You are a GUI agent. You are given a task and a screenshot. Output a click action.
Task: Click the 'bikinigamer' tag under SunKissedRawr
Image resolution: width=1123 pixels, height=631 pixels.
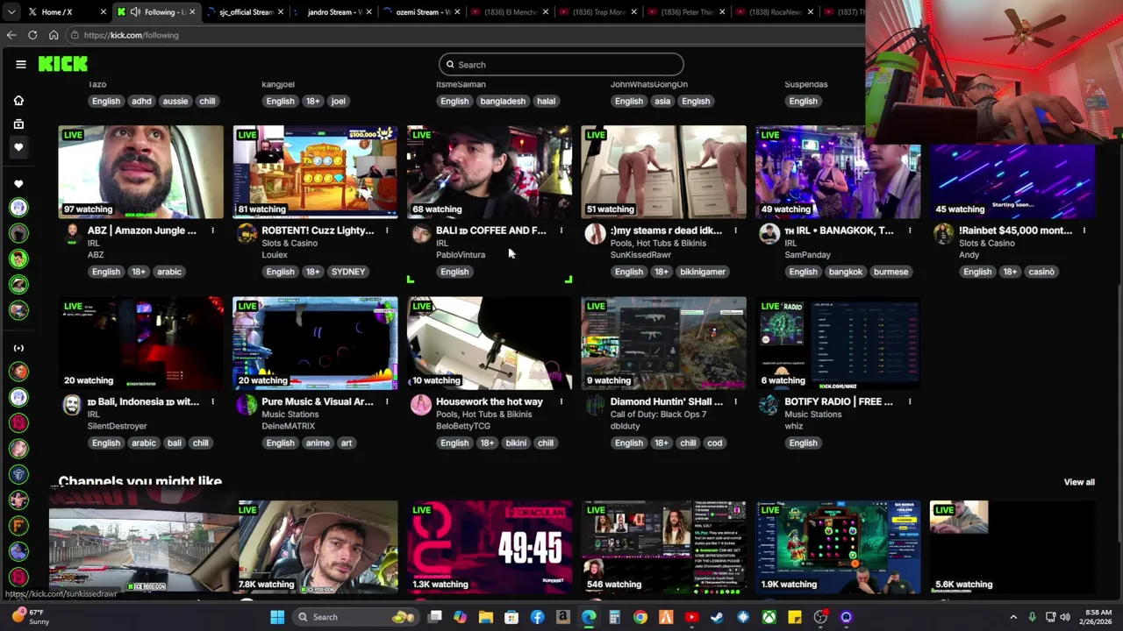(703, 272)
